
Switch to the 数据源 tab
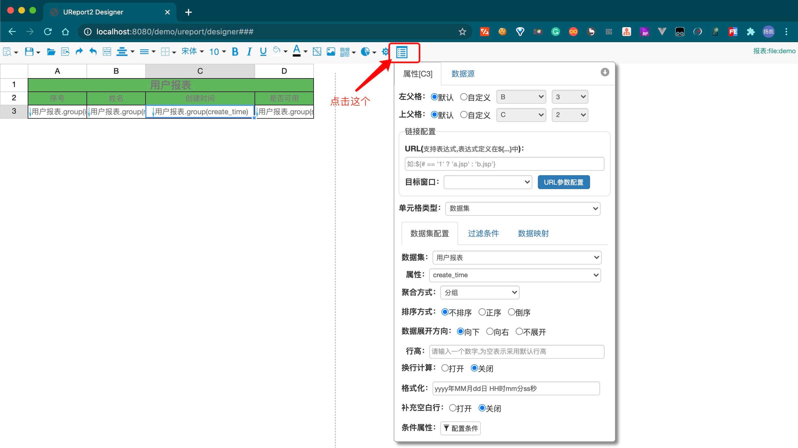(x=463, y=74)
